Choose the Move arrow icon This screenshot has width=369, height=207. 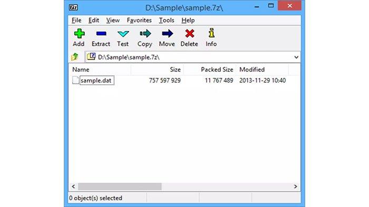coord(167,34)
